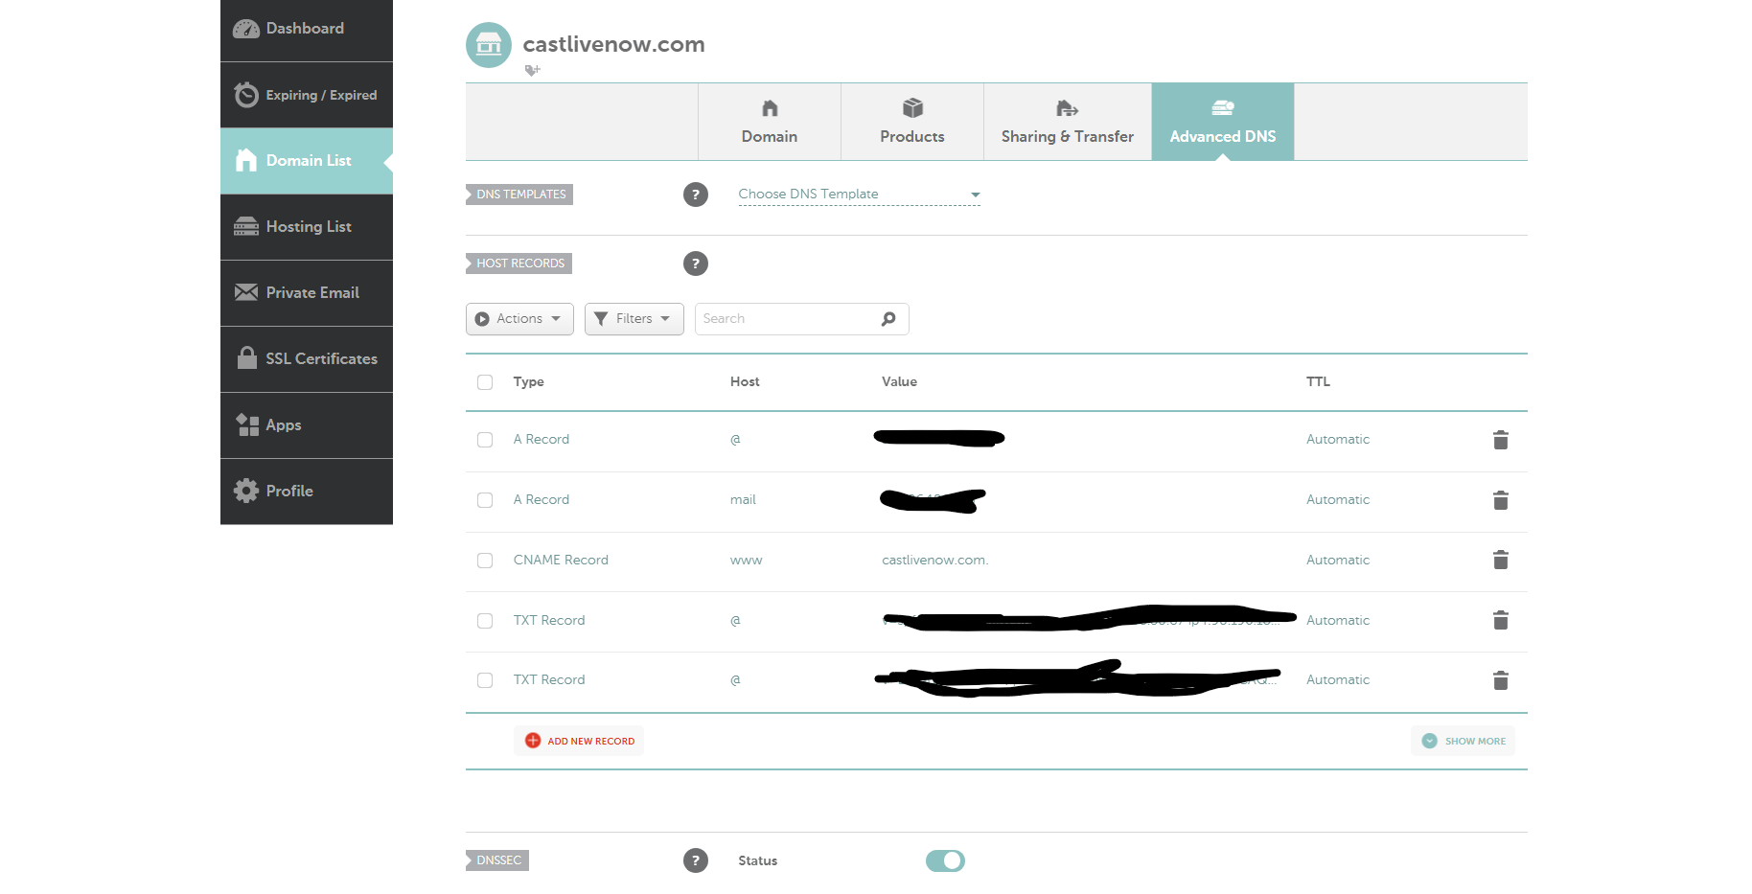Click the www host cell

pyautogui.click(x=746, y=561)
